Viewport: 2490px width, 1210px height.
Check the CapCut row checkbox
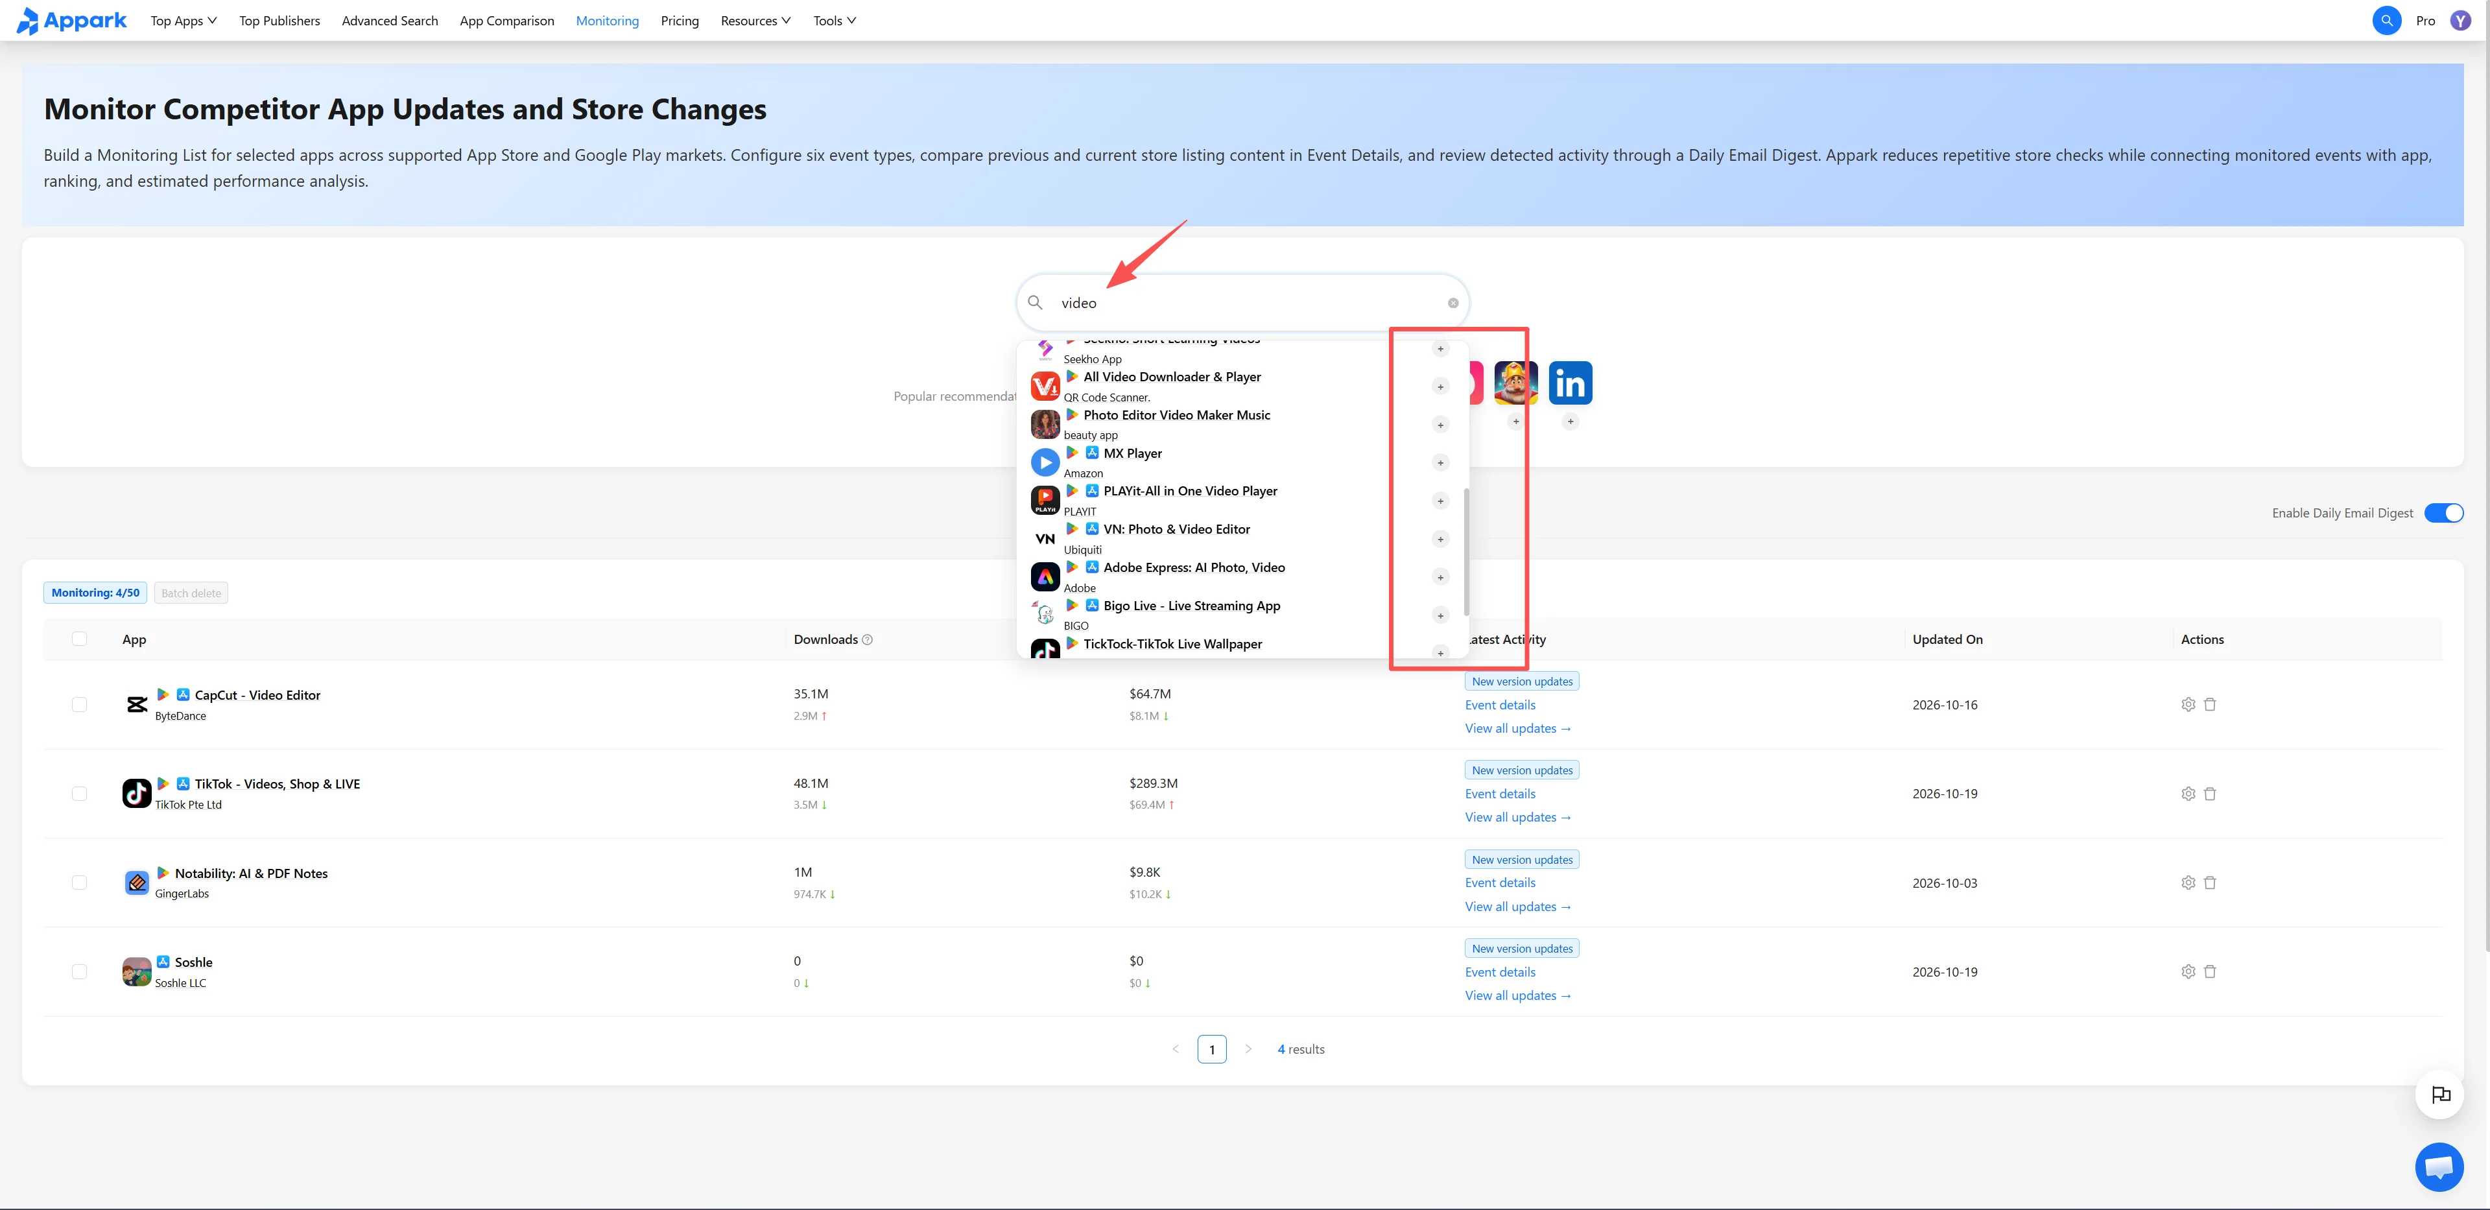click(79, 705)
